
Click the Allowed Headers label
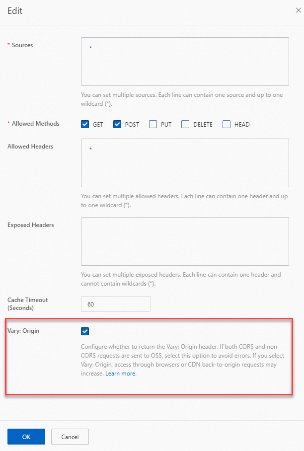[30, 147]
